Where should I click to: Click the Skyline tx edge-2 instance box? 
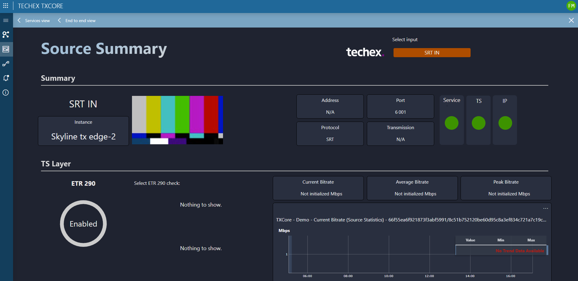(83, 131)
